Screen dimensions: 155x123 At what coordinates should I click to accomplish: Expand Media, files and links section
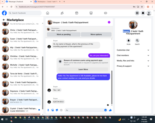[x=133, y=61]
